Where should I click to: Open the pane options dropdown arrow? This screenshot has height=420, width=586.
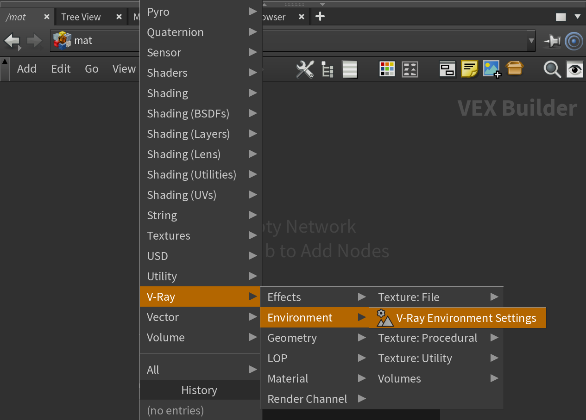tap(577, 17)
